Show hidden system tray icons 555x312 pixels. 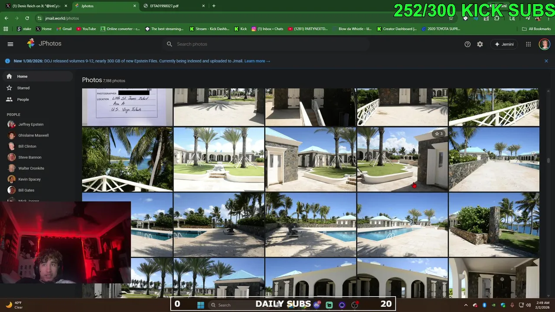[466, 305]
